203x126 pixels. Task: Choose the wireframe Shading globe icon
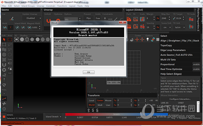tap(27, 40)
